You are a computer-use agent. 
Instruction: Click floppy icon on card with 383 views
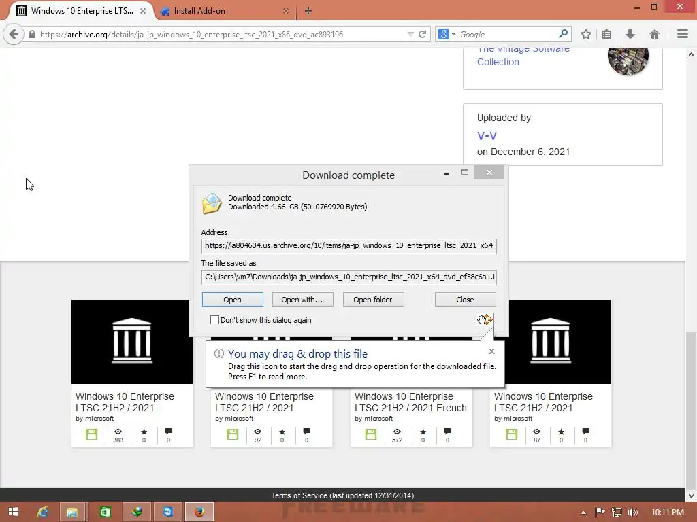[92, 434]
